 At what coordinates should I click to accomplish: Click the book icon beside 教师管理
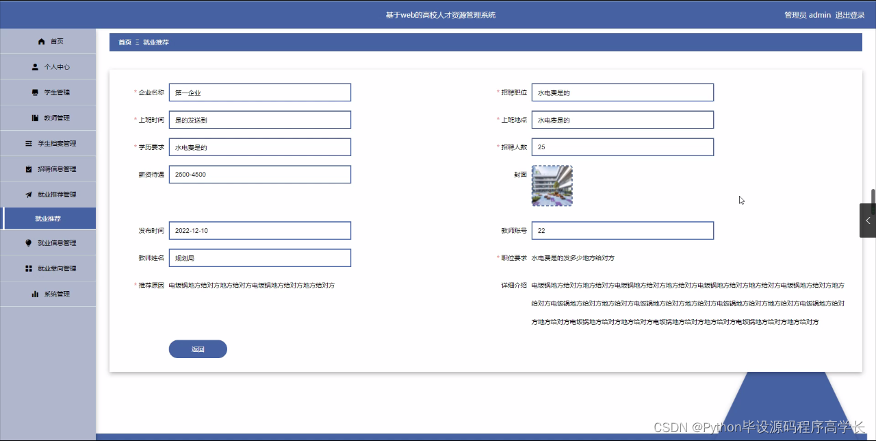click(x=34, y=117)
